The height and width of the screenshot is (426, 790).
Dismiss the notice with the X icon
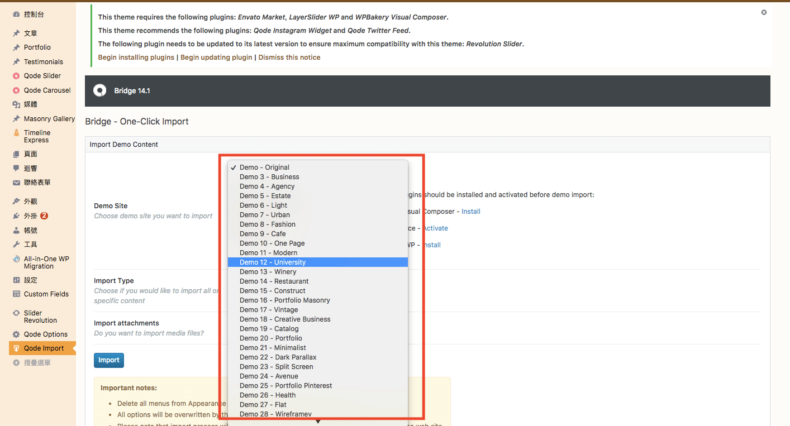(x=764, y=12)
